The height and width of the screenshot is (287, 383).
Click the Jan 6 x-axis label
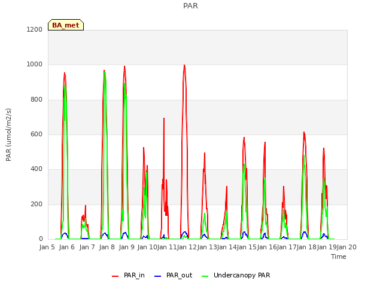[67, 247]
